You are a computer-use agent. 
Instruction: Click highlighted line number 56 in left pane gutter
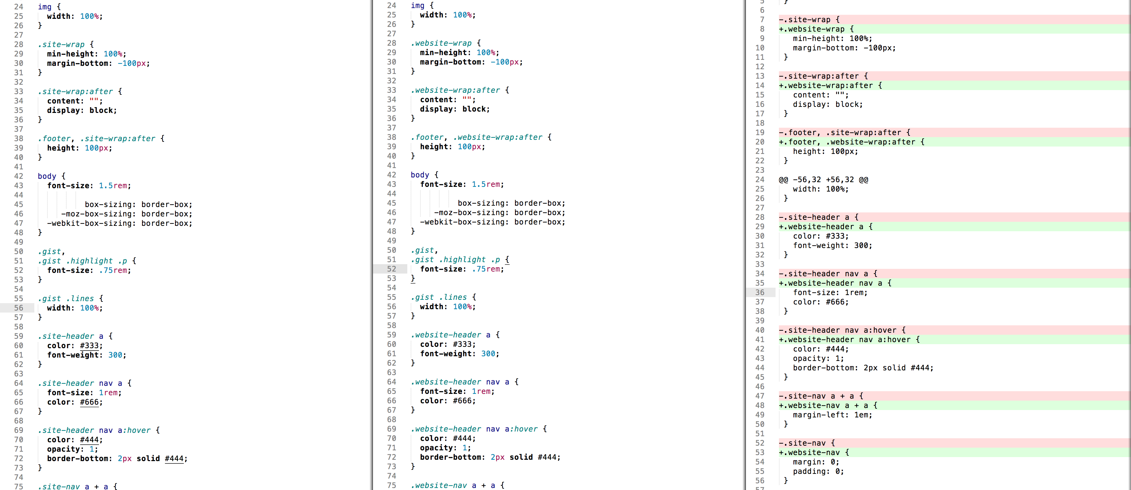coord(19,308)
